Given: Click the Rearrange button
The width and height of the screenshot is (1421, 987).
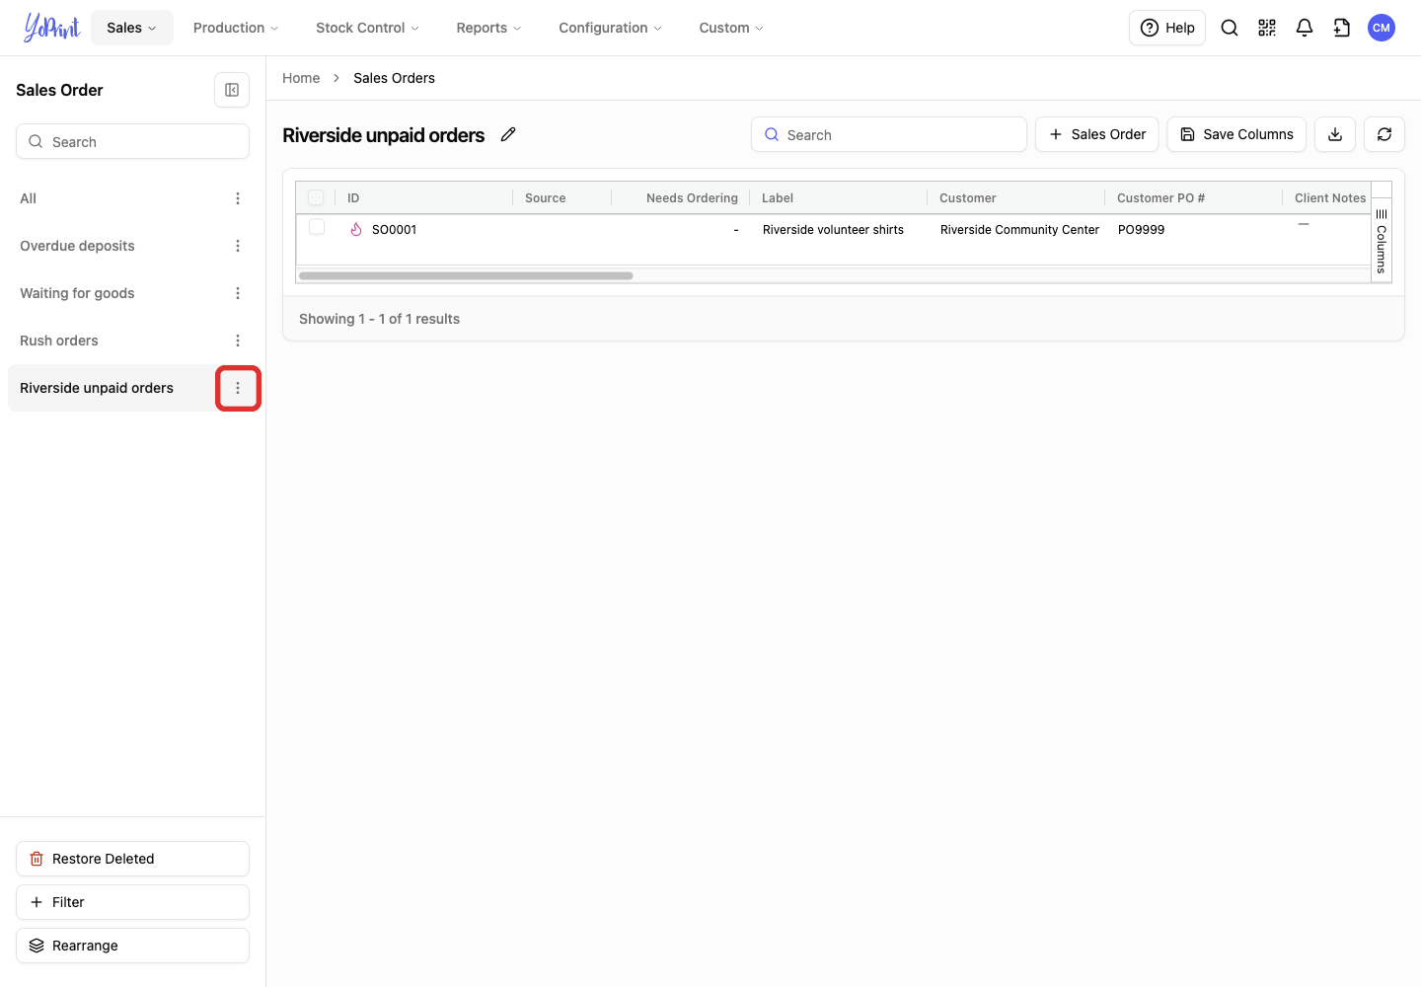Looking at the screenshot, I should [x=132, y=946].
